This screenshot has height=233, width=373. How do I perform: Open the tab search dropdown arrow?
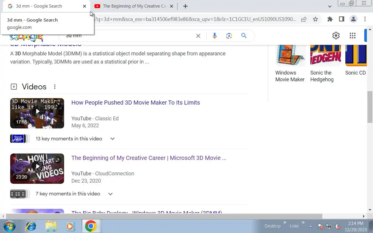(330, 6)
